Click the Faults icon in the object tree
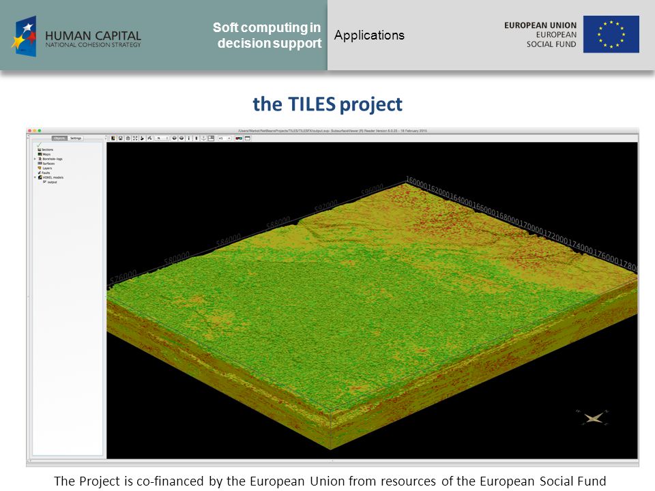The height and width of the screenshot is (491, 655). tap(40, 173)
